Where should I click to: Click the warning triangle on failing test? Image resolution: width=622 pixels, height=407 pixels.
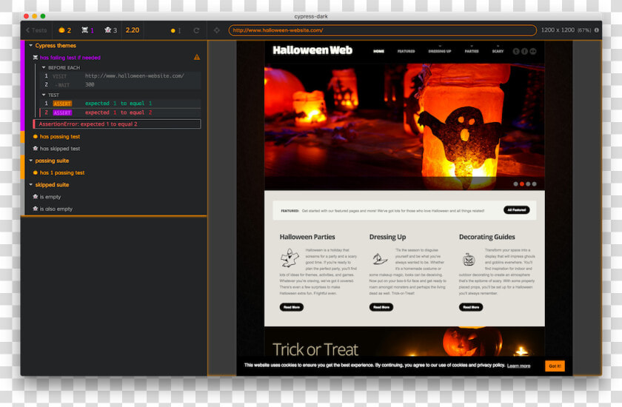197,58
